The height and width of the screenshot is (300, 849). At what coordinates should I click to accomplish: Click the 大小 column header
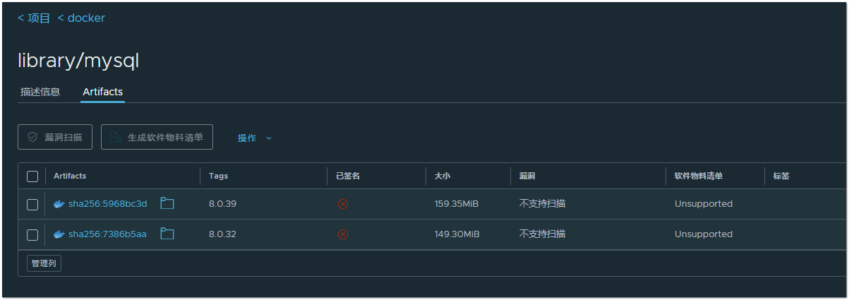(442, 176)
